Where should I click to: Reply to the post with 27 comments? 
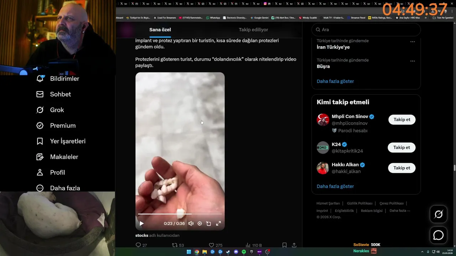(x=141, y=245)
